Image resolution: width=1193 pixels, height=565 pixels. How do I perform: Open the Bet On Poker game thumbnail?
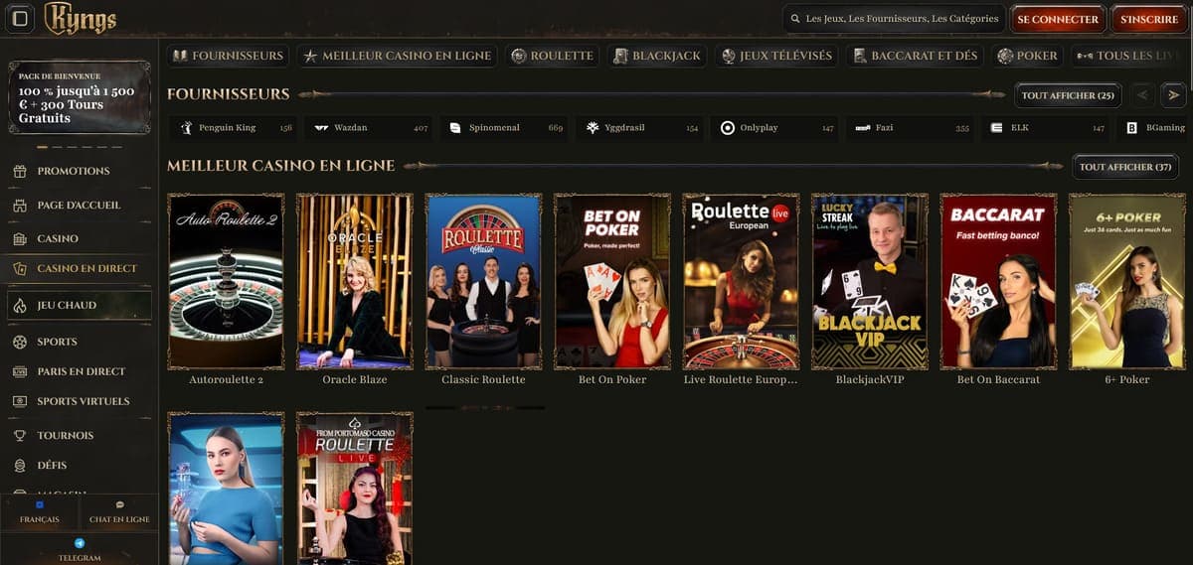[x=612, y=281]
